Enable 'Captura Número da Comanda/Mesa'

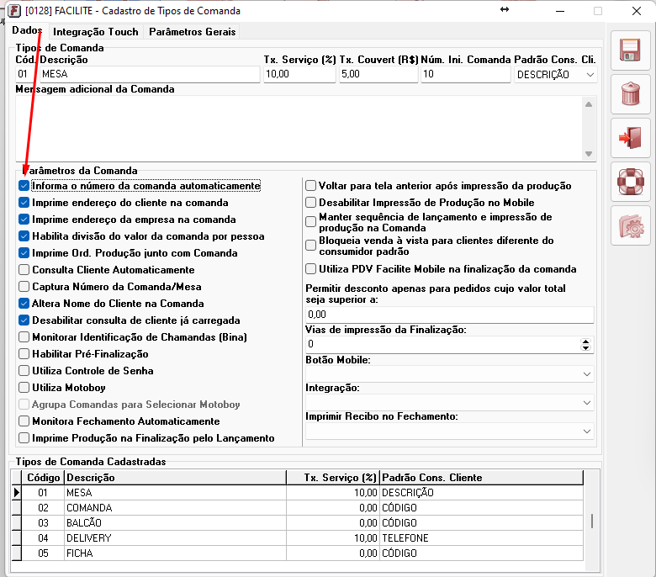coord(24,287)
